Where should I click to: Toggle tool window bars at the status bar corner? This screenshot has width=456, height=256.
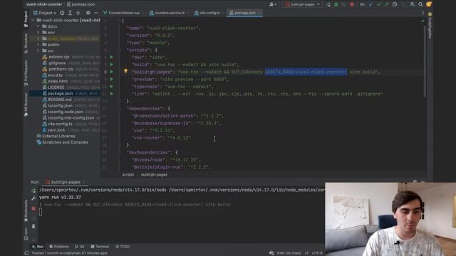[x=26, y=253]
